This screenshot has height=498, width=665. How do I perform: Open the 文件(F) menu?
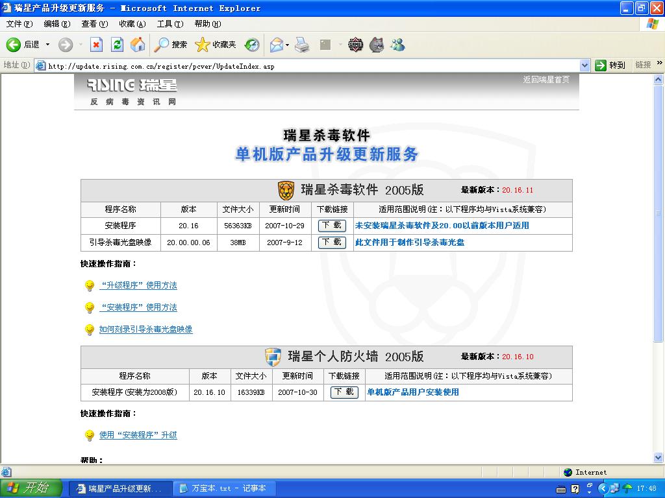19,24
